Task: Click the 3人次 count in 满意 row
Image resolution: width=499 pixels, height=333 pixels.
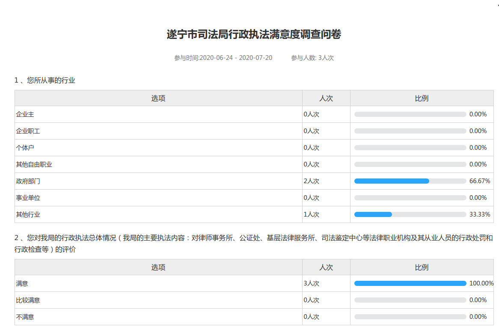Action: click(312, 283)
